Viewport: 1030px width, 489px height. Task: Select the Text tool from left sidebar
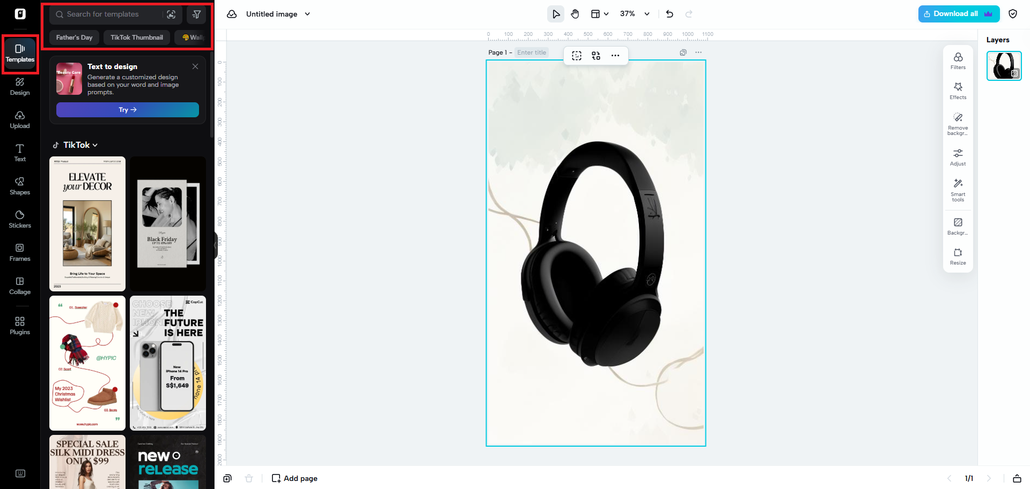coord(19,152)
